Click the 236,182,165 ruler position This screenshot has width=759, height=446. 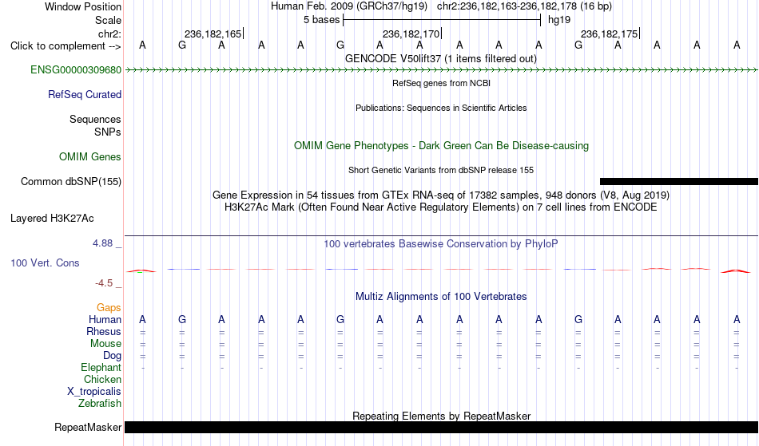(213, 34)
